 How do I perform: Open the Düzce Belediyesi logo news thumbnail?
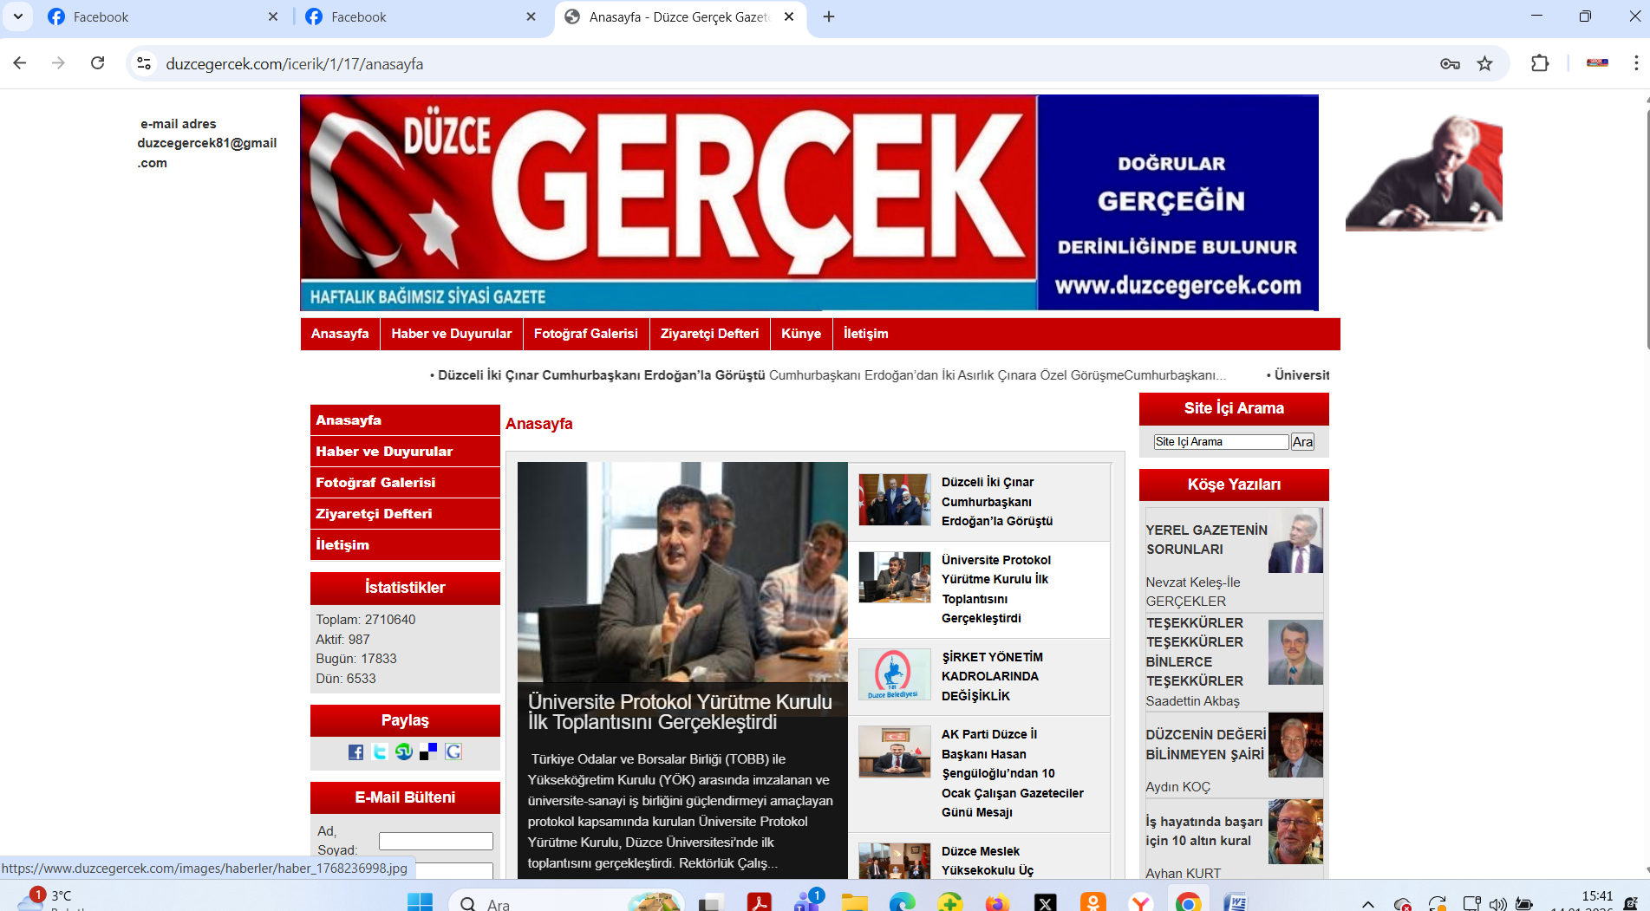(x=894, y=673)
